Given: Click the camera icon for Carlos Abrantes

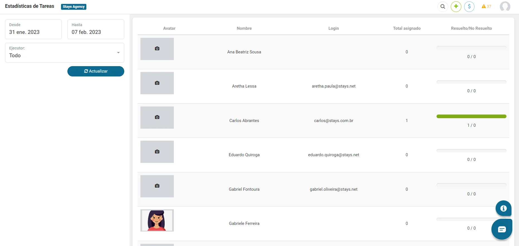Looking at the screenshot, I should point(157,117).
